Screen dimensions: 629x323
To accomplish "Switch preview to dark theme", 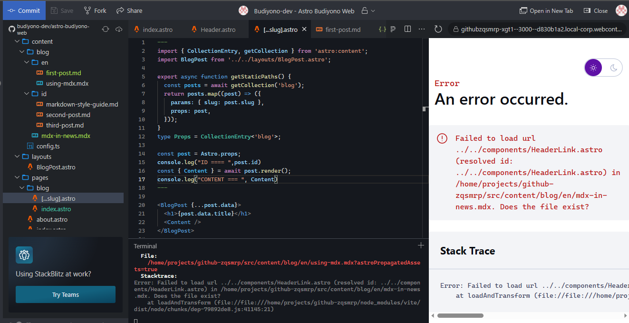I will [x=612, y=67].
